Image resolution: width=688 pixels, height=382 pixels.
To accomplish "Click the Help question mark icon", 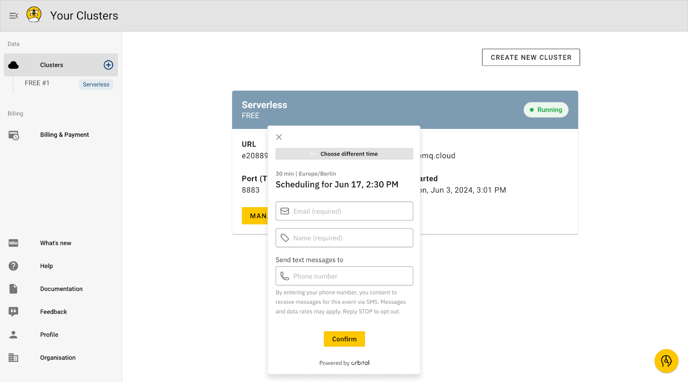I will point(13,266).
